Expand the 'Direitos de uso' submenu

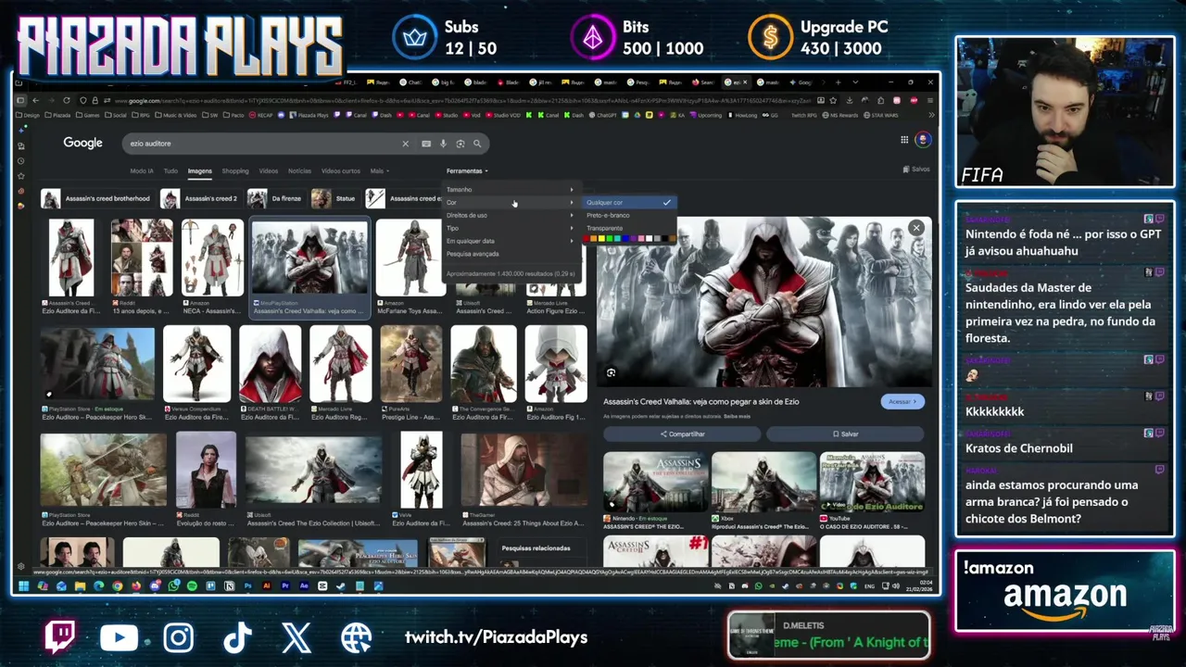point(511,215)
